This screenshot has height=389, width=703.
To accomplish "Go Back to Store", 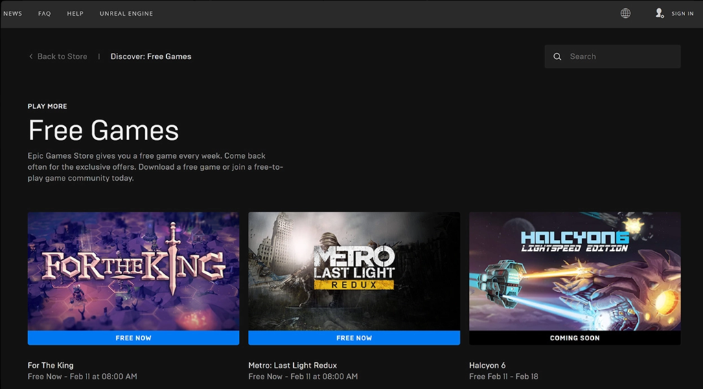I will coord(62,56).
